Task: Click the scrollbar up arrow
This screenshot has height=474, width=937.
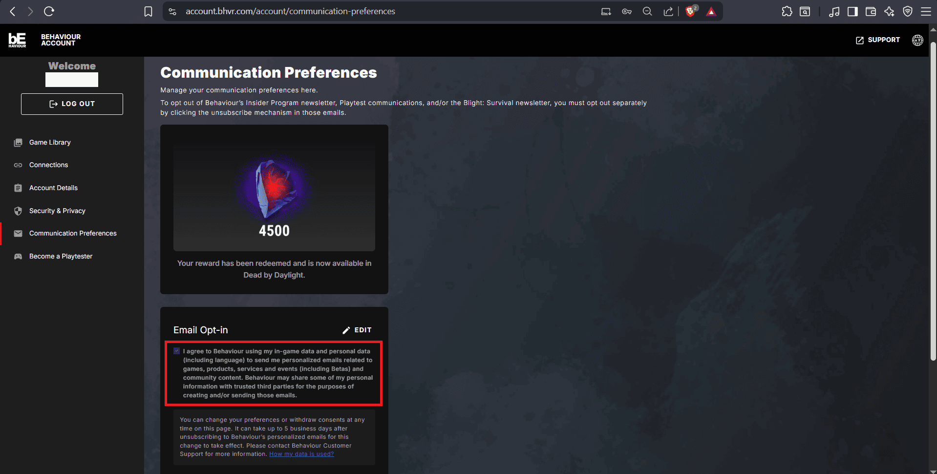Action: pyautogui.click(x=933, y=29)
